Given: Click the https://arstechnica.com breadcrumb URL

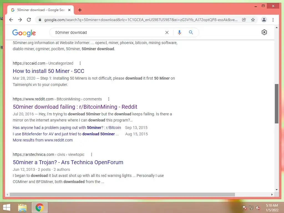Looking at the screenshot, I should coord(33,154).
